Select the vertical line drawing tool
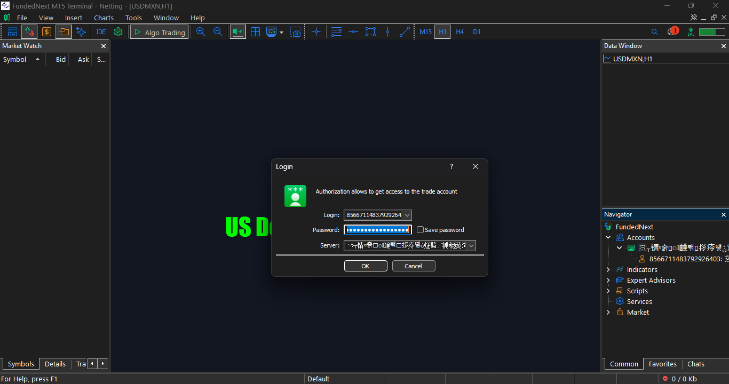729x384 pixels. 387,32
